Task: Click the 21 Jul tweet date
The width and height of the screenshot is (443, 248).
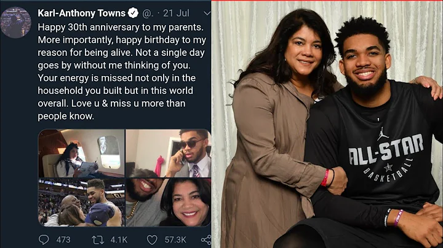Action: click(x=179, y=13)
